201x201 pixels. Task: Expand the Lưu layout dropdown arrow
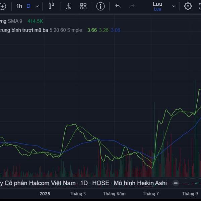pos(174,6)
